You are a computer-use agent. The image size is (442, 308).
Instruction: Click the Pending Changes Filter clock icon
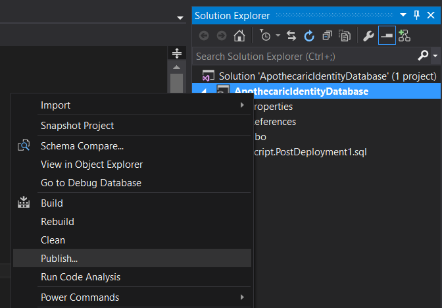point(266,36)
